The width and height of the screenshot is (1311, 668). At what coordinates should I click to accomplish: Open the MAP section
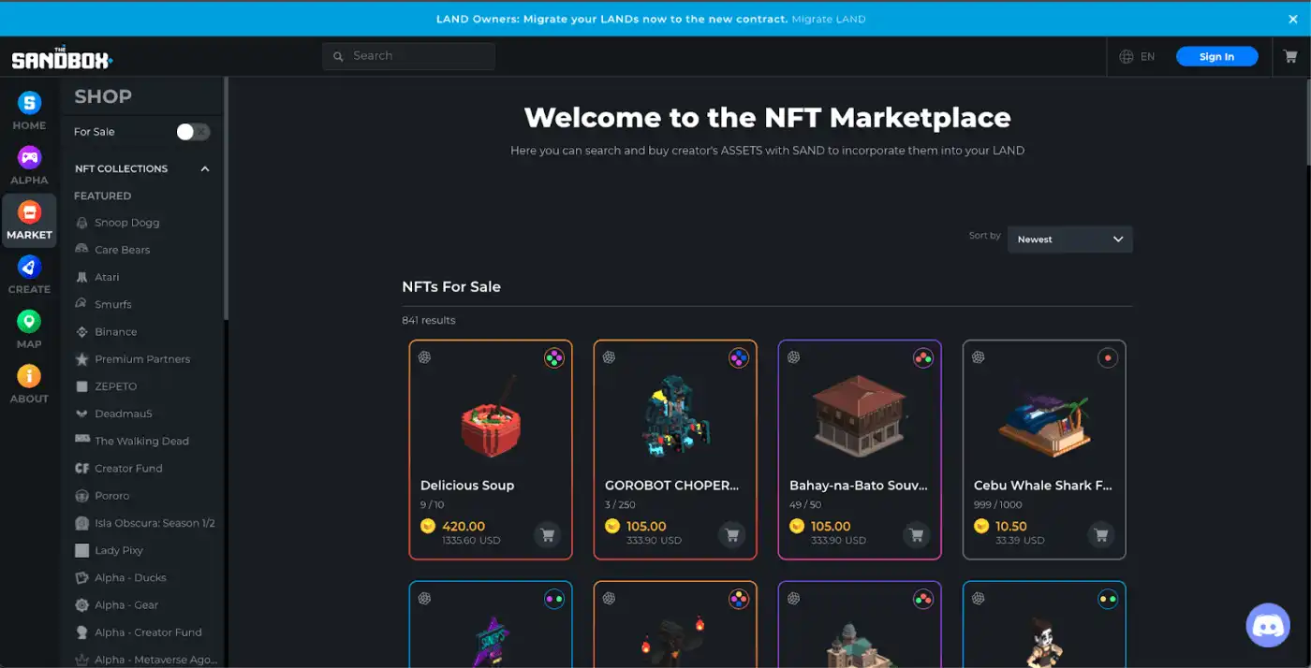coord(29,329)
